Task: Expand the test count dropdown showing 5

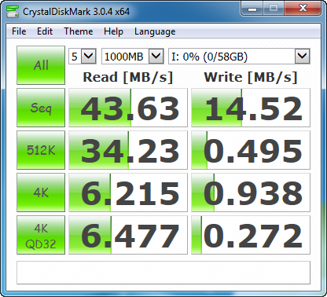Action: pyautogui.click(x=83, y=56)
